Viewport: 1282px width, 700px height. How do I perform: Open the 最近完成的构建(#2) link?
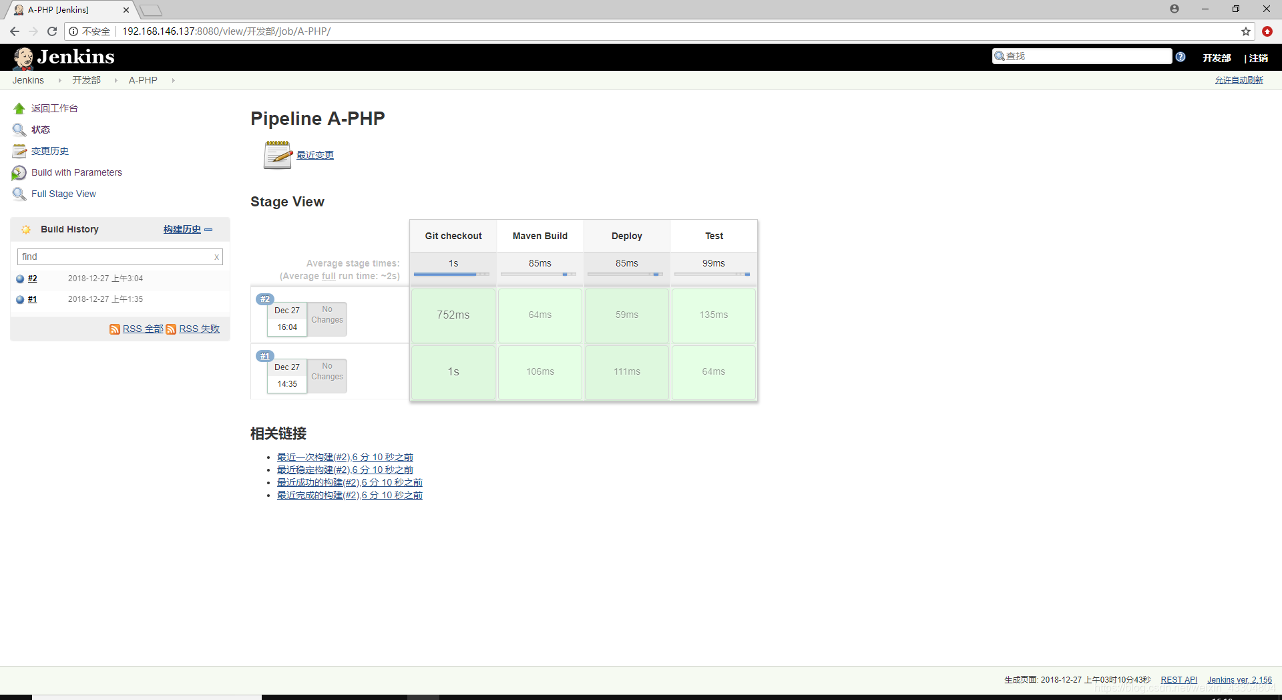350,495
